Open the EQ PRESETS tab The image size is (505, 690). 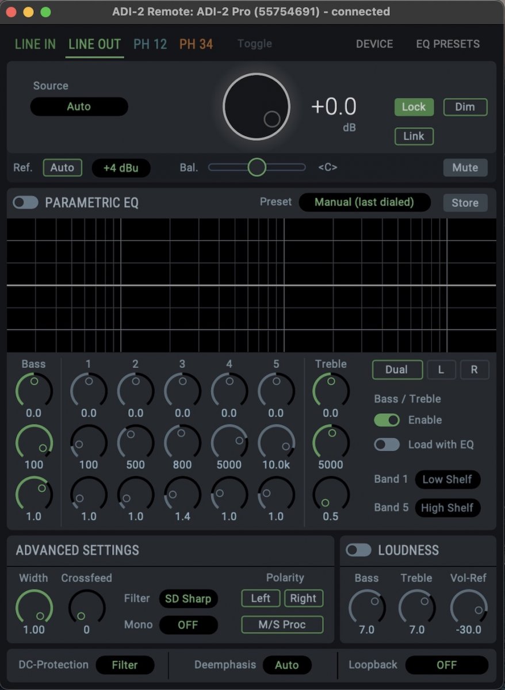[x=448, y=44]
